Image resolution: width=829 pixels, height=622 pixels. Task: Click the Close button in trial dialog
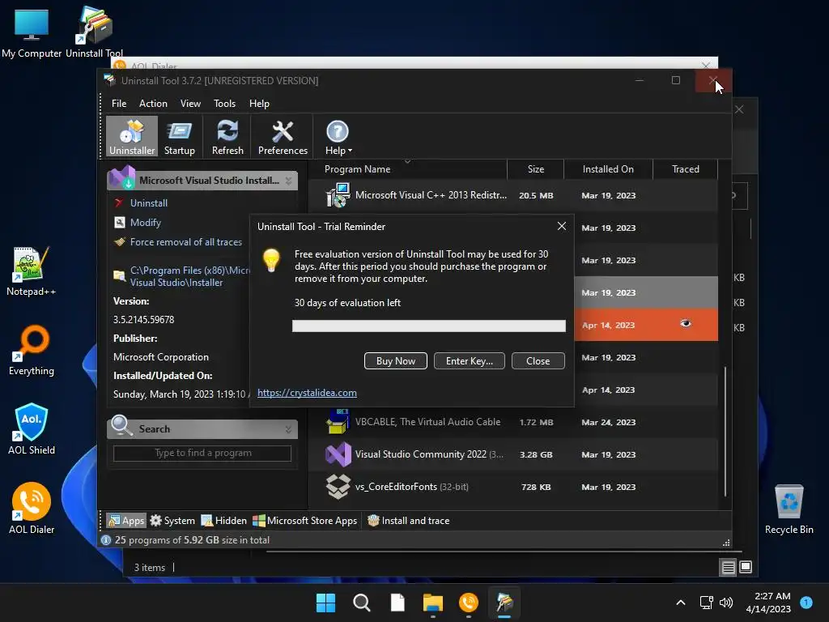click(538, 360)
